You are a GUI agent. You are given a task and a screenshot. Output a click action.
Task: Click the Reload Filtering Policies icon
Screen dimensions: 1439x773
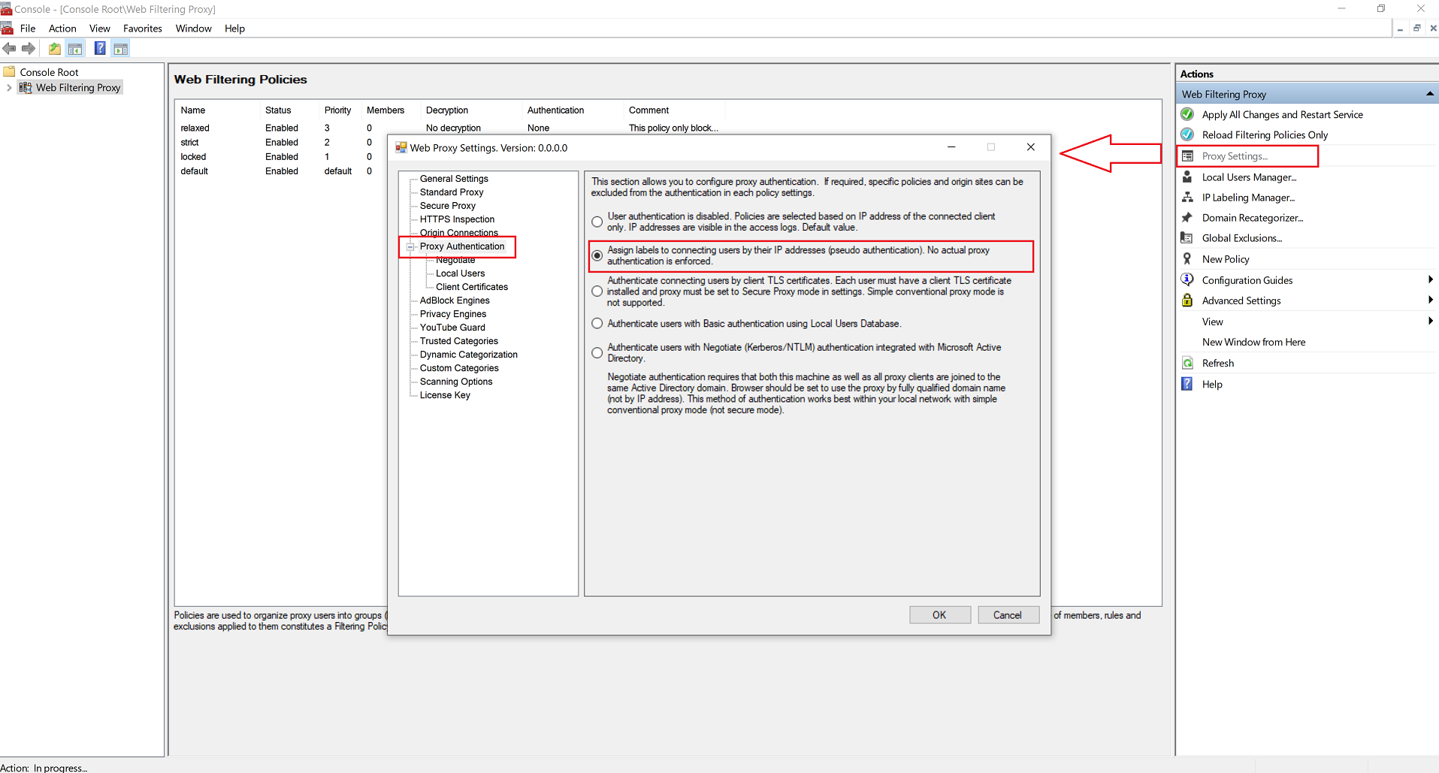click(x=1187, y=134)
